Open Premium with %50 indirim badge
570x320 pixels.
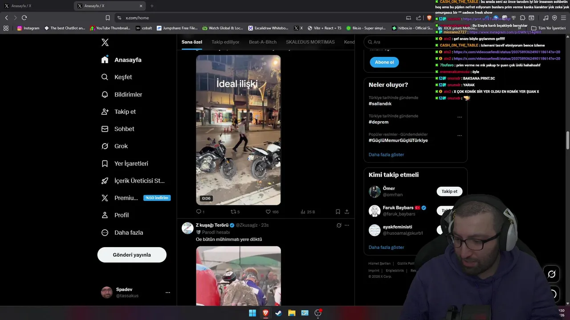pyautogui.click(x=136, y=198)
